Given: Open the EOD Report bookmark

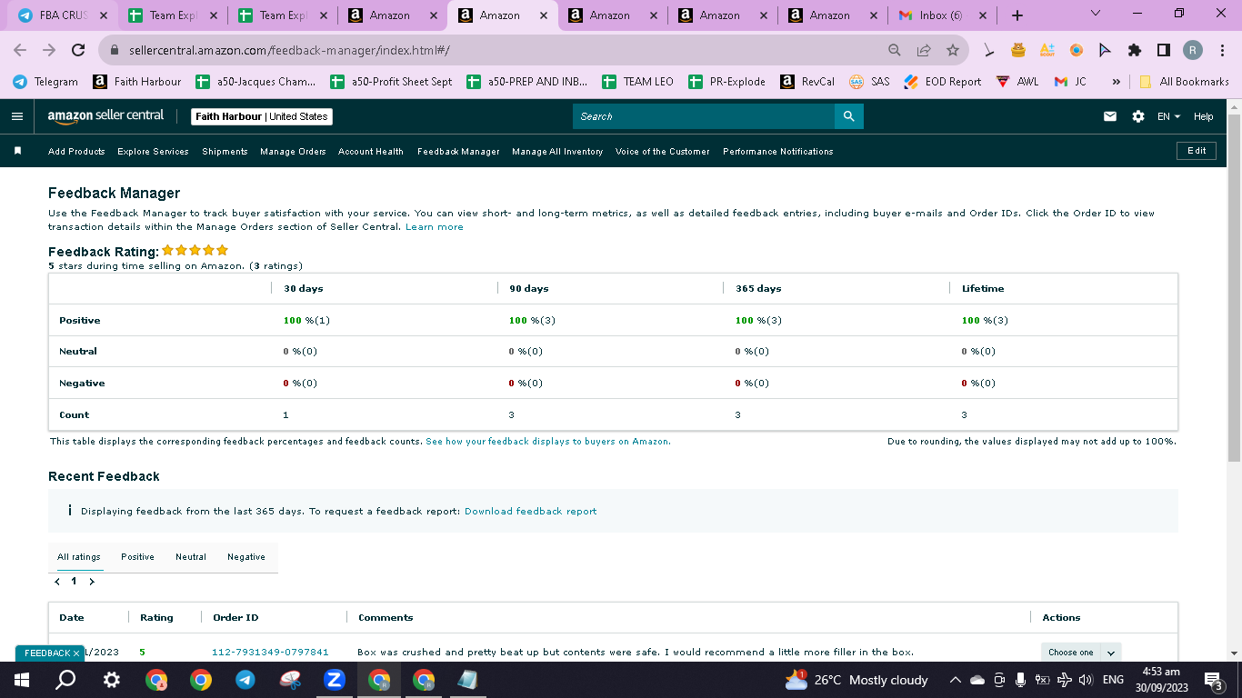Looking at the screenshot, I should [943, 82].
